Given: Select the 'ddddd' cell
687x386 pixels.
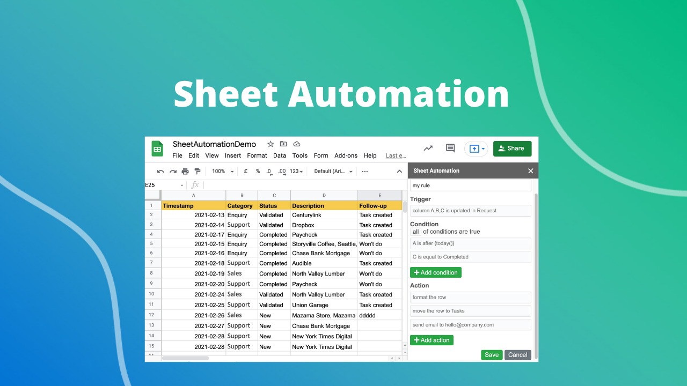Looking at the screenshot, I should point(379,315).
